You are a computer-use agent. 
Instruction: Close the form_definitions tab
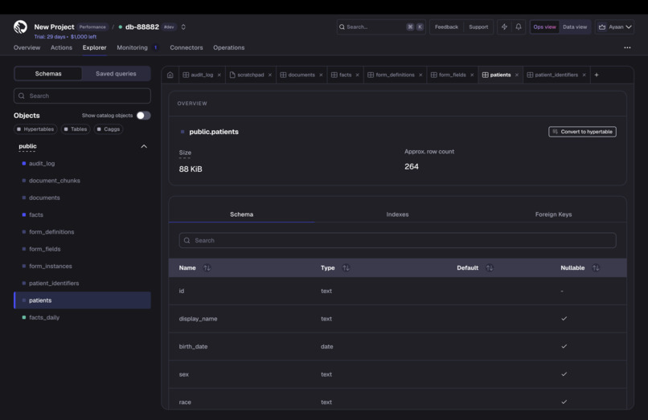click(420, 75)
